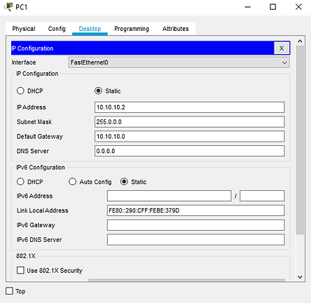
Task: Go to the Programming tab
Action: coord(132,29)
